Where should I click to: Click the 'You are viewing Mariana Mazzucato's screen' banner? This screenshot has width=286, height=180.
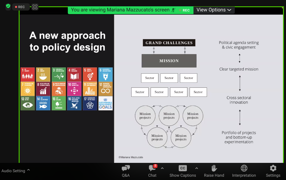120,10
